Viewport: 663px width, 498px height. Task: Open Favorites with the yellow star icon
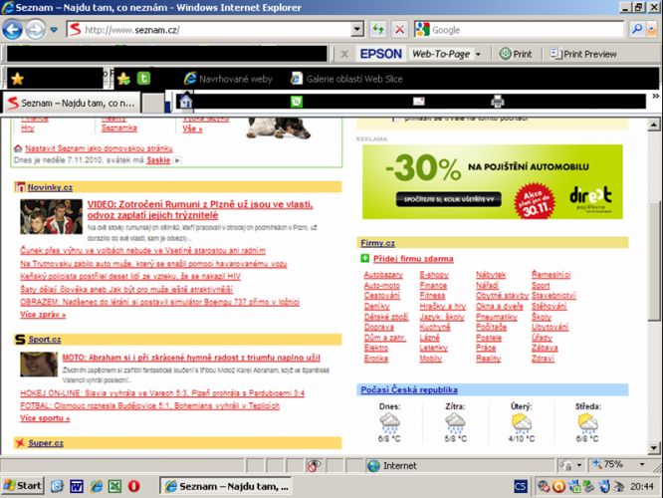pyautogui.click(x=17, y=79)
